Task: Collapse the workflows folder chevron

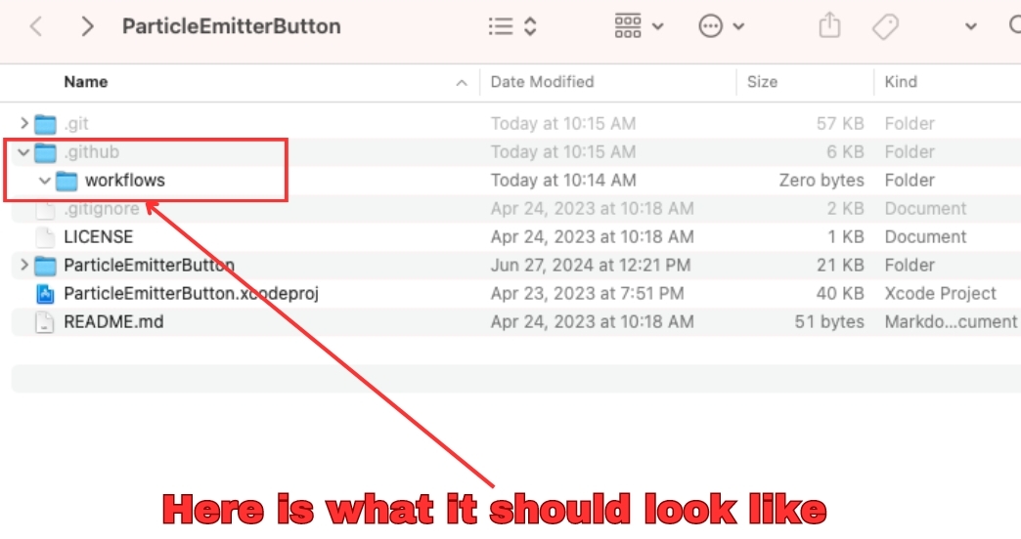Action: (44, 181)
